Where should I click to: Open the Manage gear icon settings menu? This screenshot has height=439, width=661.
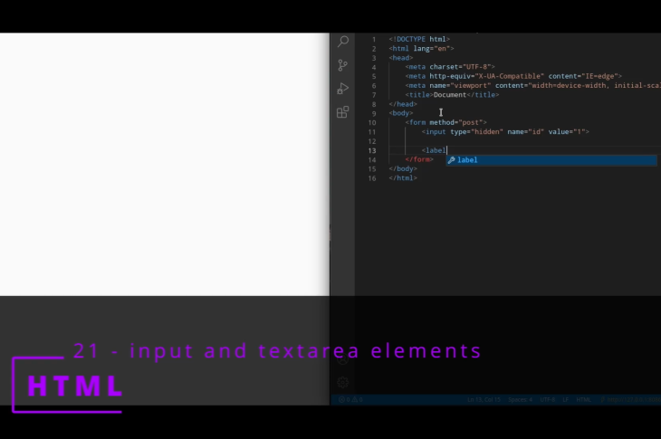click(x=343, y=382)
